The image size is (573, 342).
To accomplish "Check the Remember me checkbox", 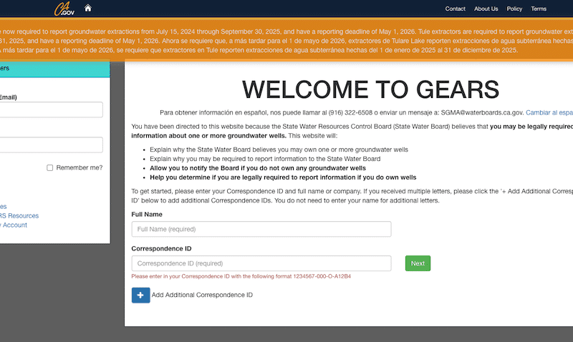I will [x=50, y=167].
